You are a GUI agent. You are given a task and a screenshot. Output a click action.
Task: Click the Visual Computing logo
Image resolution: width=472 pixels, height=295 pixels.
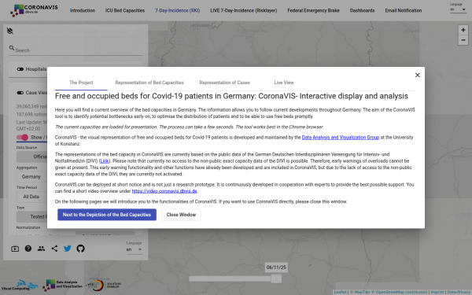click(x=20, y=285)
